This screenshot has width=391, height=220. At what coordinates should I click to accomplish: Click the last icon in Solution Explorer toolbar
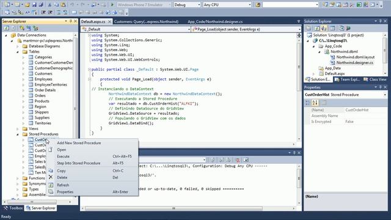point(348,28)
